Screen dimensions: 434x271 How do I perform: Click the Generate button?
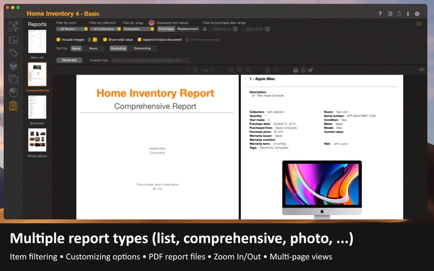click(69, 60)
